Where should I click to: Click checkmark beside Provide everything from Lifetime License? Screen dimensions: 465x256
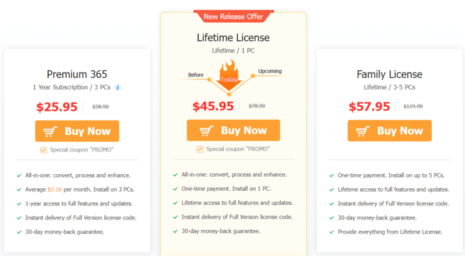(x=331, y=232)
